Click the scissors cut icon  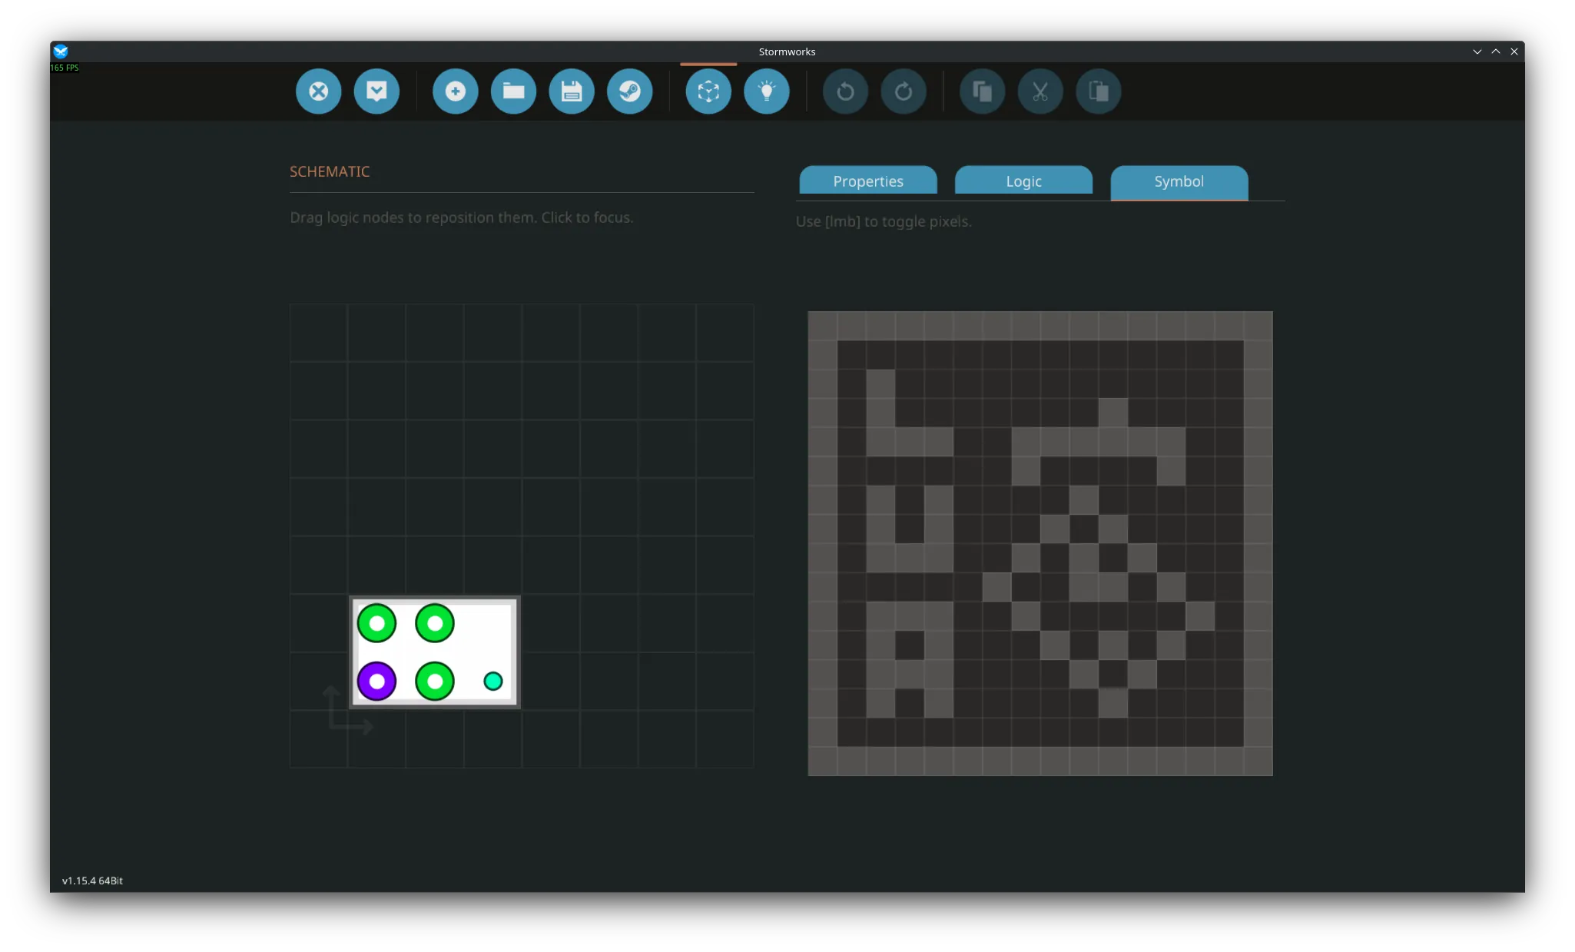[x=1040, y=91]
